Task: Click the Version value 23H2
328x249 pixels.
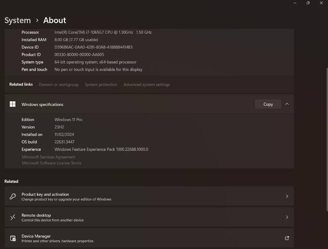Action: coord(59,127)
